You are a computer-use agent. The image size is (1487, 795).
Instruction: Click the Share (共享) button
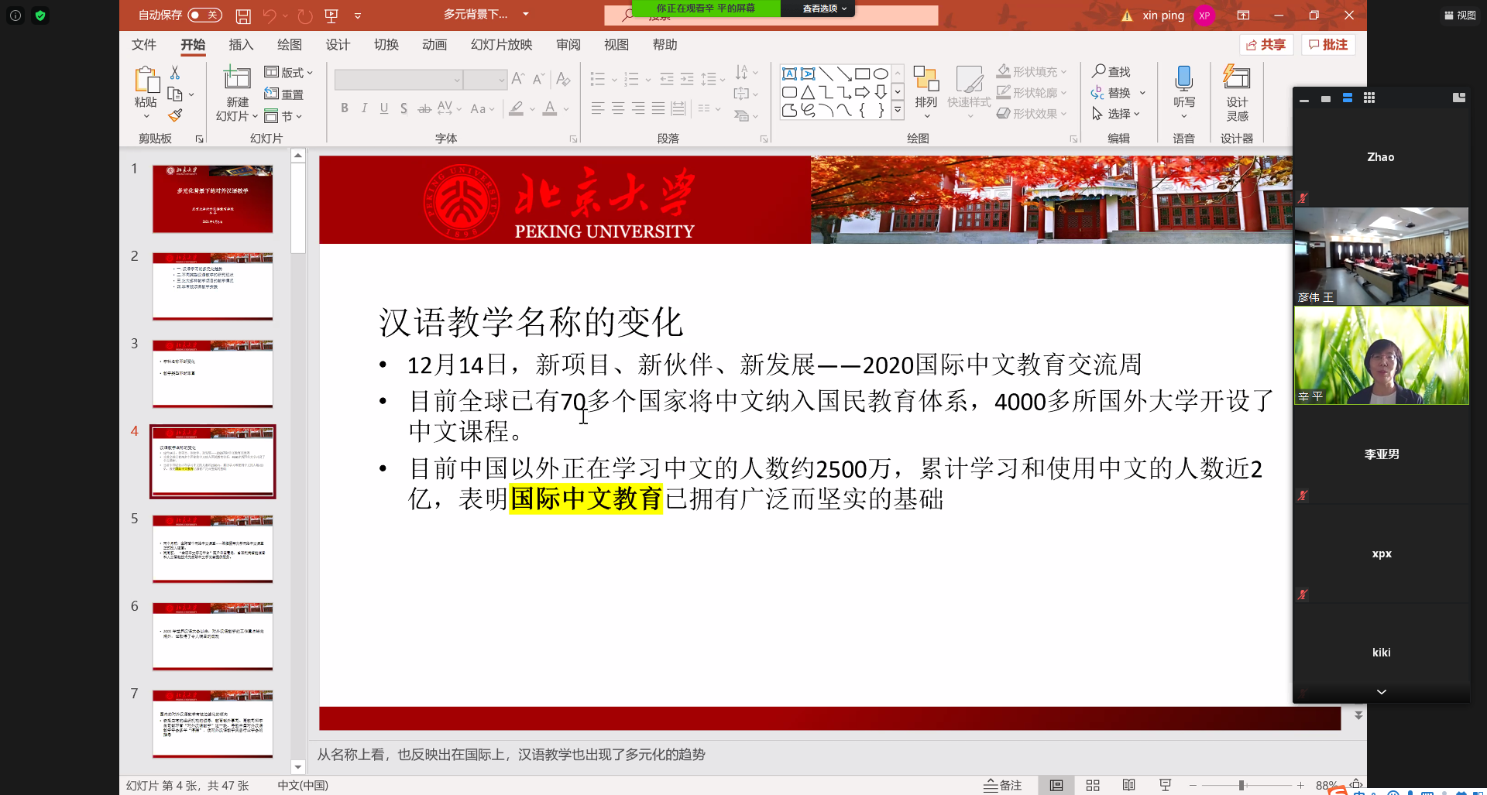pyautogui.click(x=1265, y=45)
